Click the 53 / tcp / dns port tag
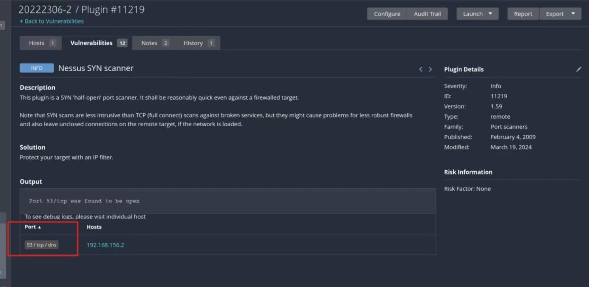The image size is (589, 287). (x=41, y=245)
